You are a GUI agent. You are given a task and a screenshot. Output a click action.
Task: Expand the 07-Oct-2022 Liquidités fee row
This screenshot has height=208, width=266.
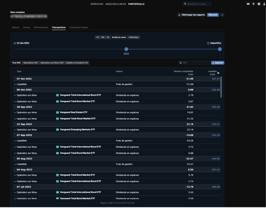coord(15,84)
